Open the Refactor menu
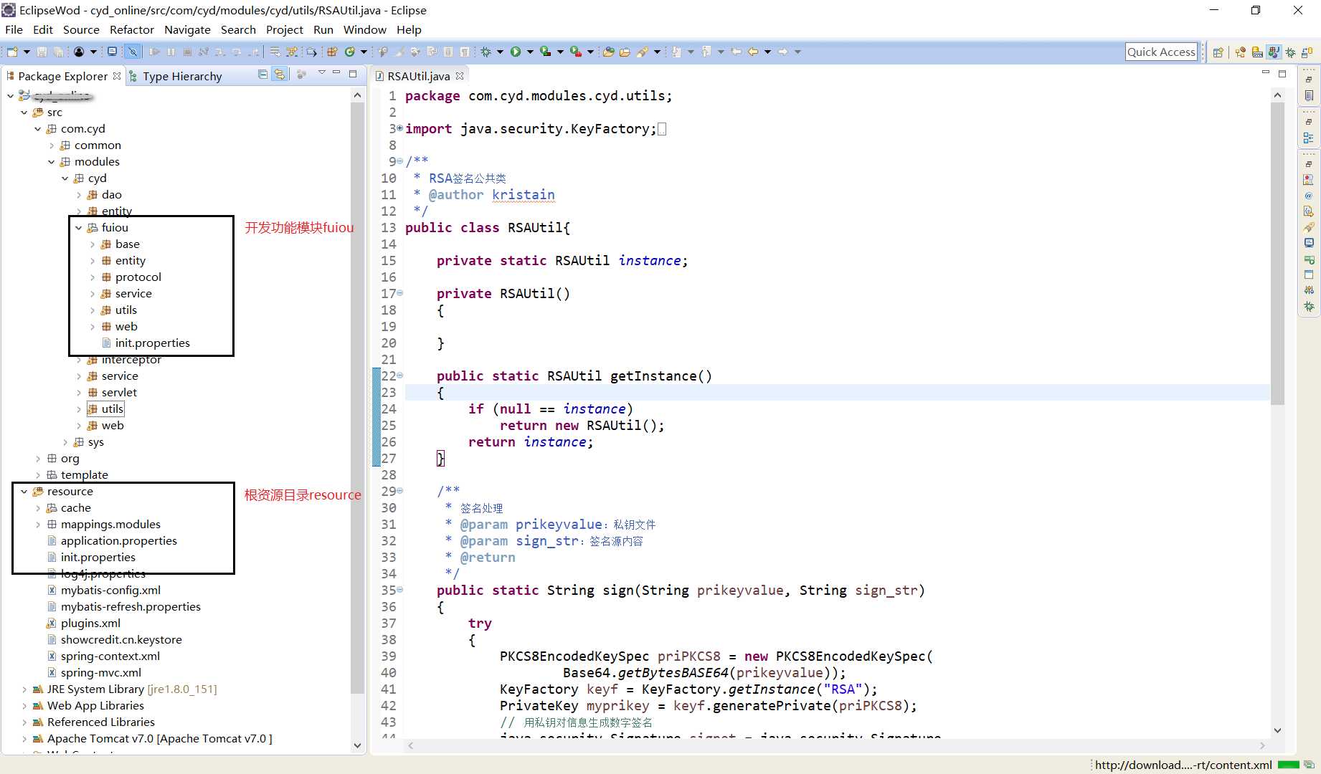 point(132,29)
